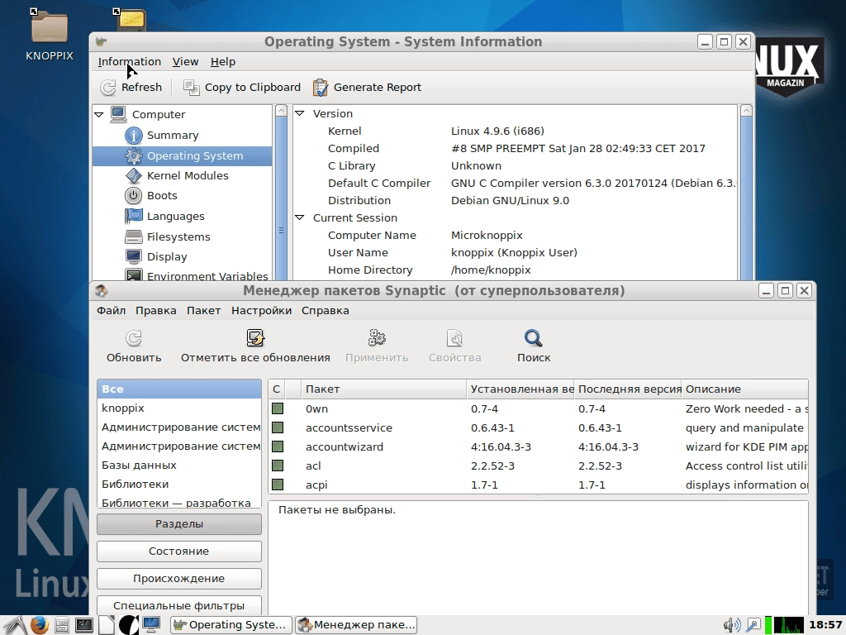Click the Применить gears icon
This screenshot has width=846, height=635.
377,338
